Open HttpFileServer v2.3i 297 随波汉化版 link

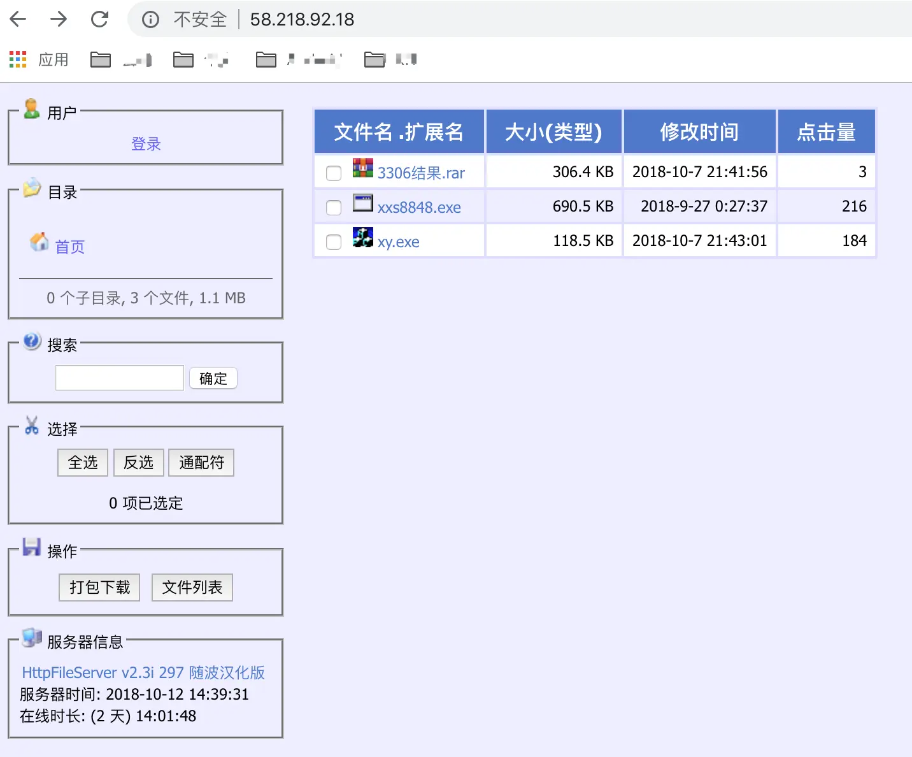pos(143,673)
